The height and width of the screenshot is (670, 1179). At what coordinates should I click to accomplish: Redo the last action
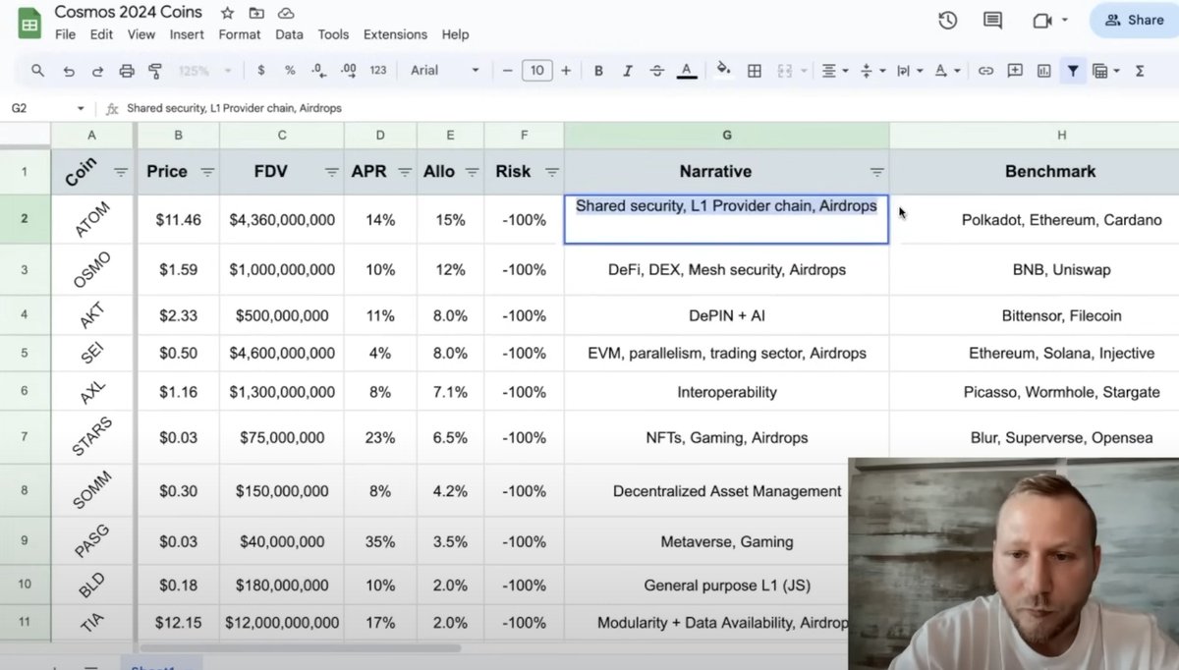[x=97, y=71]
